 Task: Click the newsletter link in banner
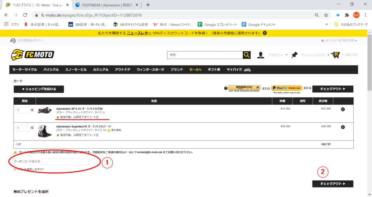(139, 33)
